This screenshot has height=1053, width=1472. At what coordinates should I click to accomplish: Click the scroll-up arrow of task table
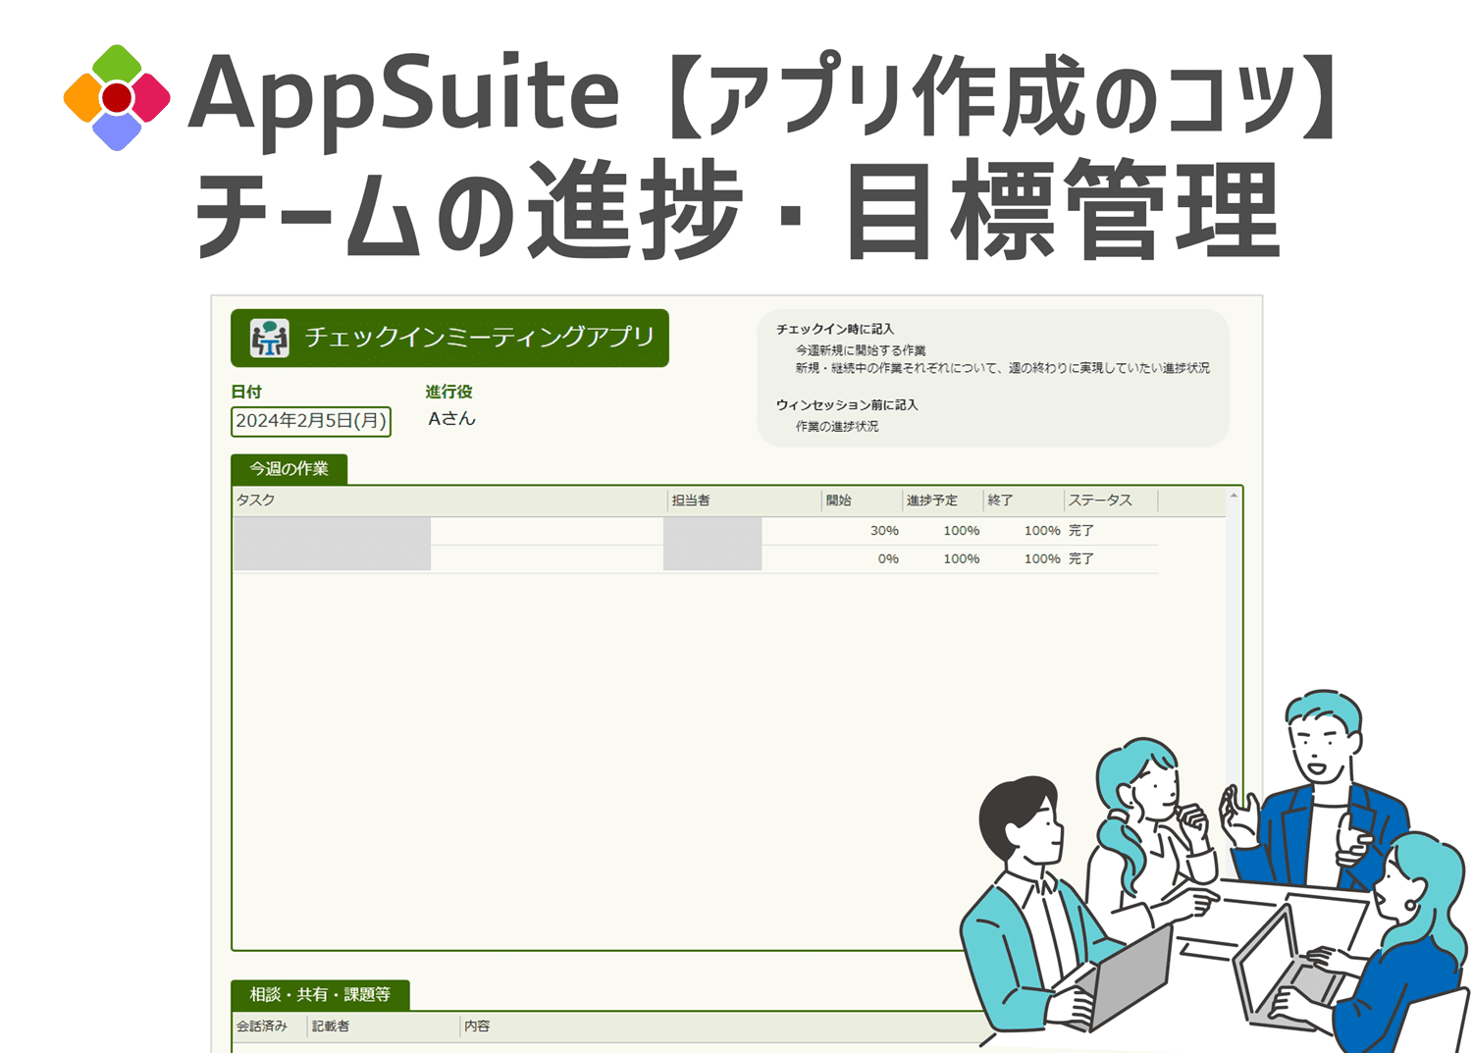click(x=1234, y=496)
